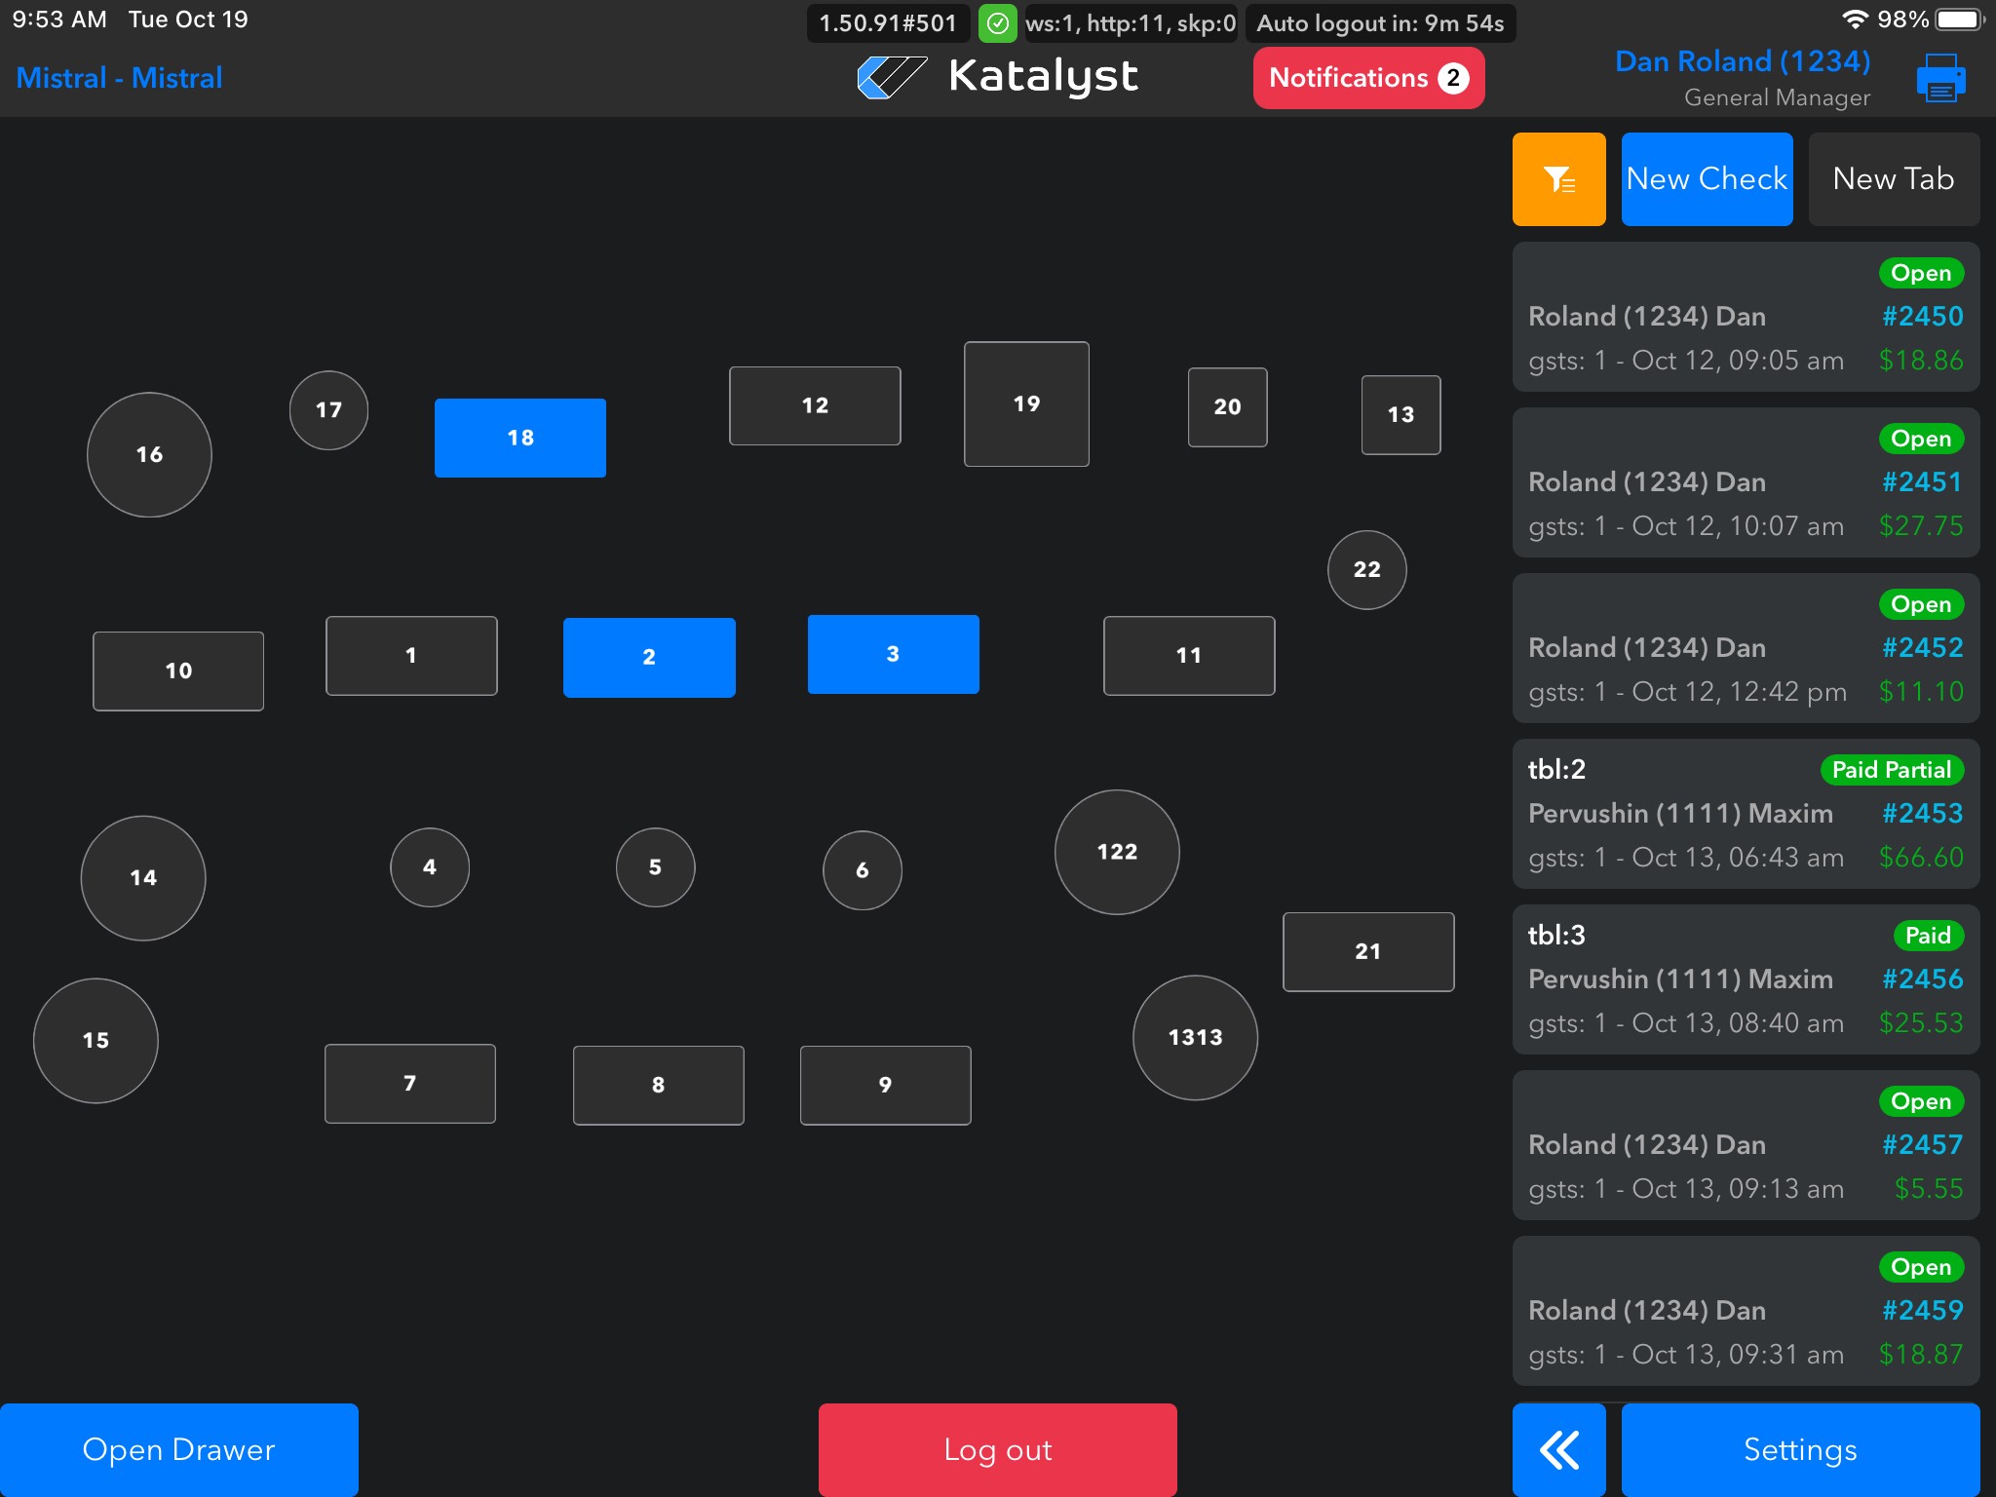
Task: Open the Notifications button with badge
Action: coord(1367,78)
